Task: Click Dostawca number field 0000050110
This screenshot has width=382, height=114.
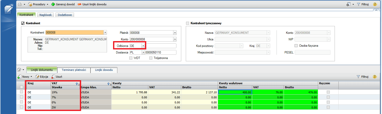Action: coord(161,52)
